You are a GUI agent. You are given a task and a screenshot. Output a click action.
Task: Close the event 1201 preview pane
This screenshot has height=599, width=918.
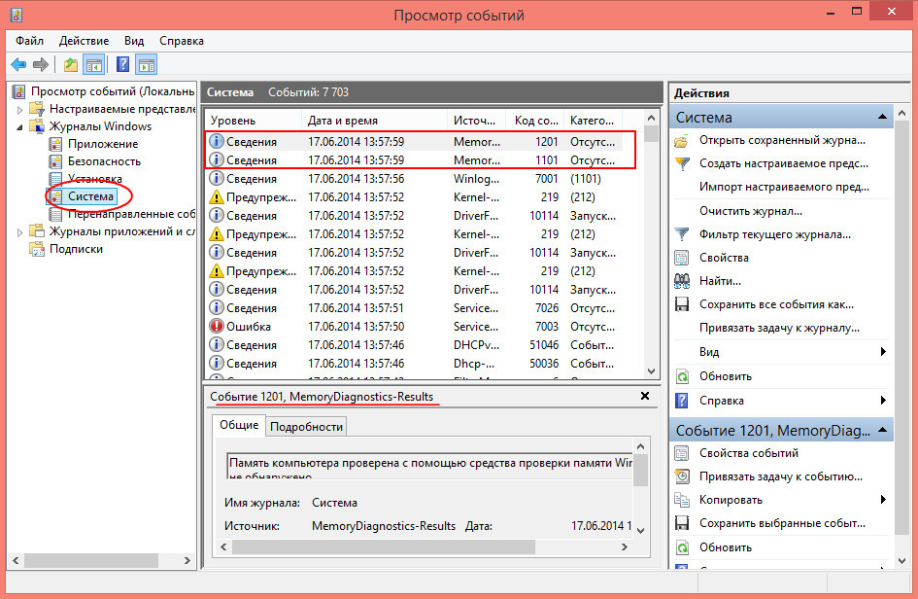[x=645, y=396]
